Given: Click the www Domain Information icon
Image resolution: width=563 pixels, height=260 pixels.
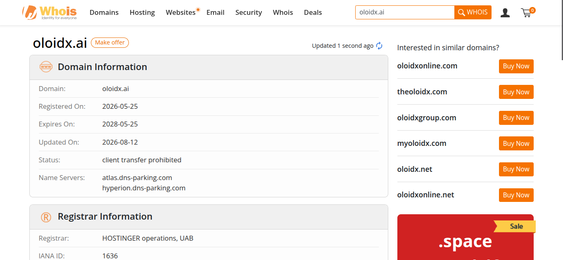Looking at the screenshot, I should point(46,67).
